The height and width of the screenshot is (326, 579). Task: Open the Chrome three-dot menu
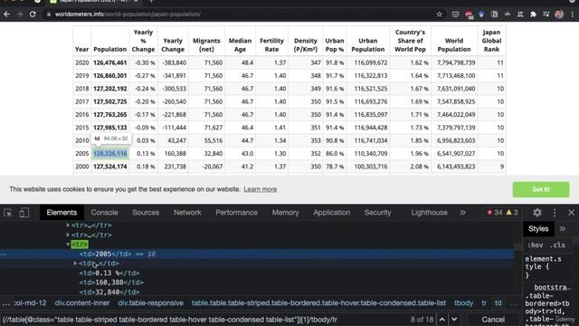click(573, 14)
